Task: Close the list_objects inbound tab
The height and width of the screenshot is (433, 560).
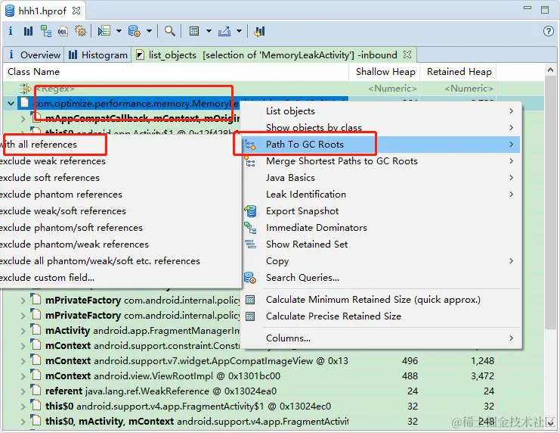Action: pos(407,55)
